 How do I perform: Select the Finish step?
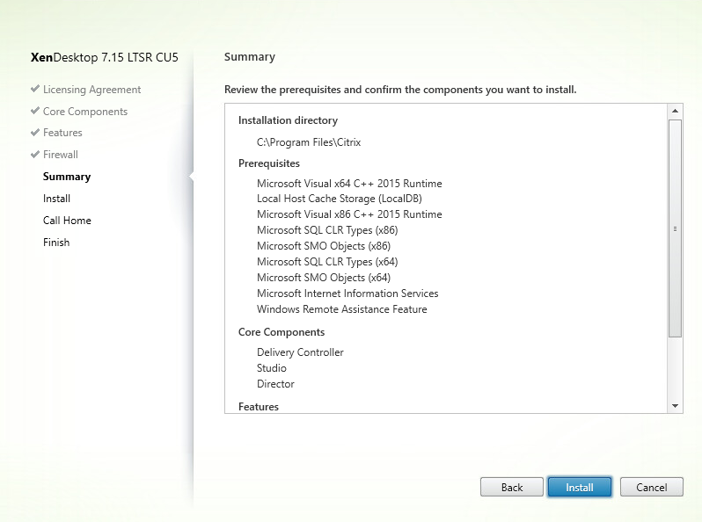[56, 242]
